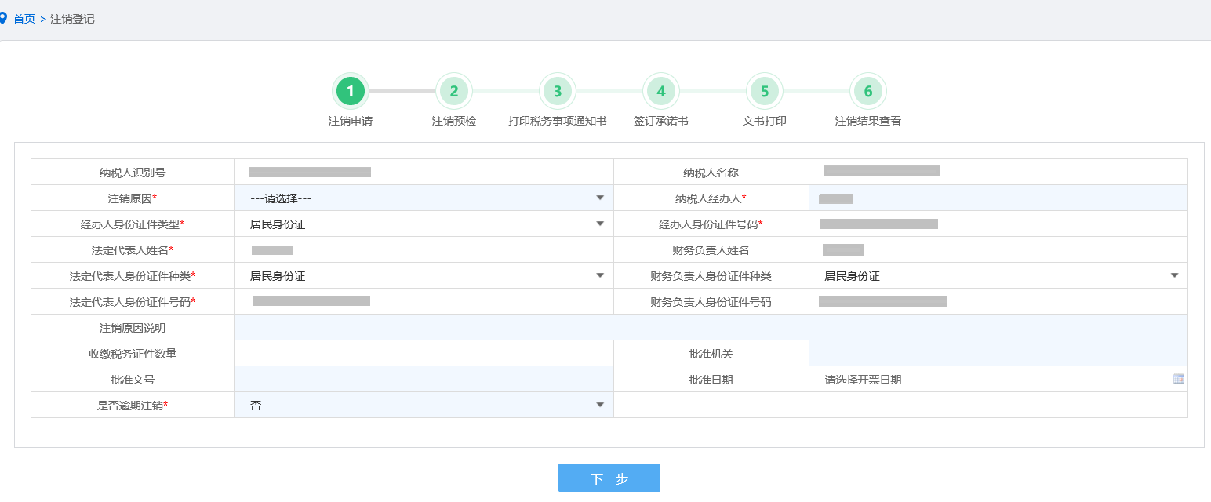Select step 6 注销结果查看 circle
This screenshot has height=502, width=1211.
867,92
